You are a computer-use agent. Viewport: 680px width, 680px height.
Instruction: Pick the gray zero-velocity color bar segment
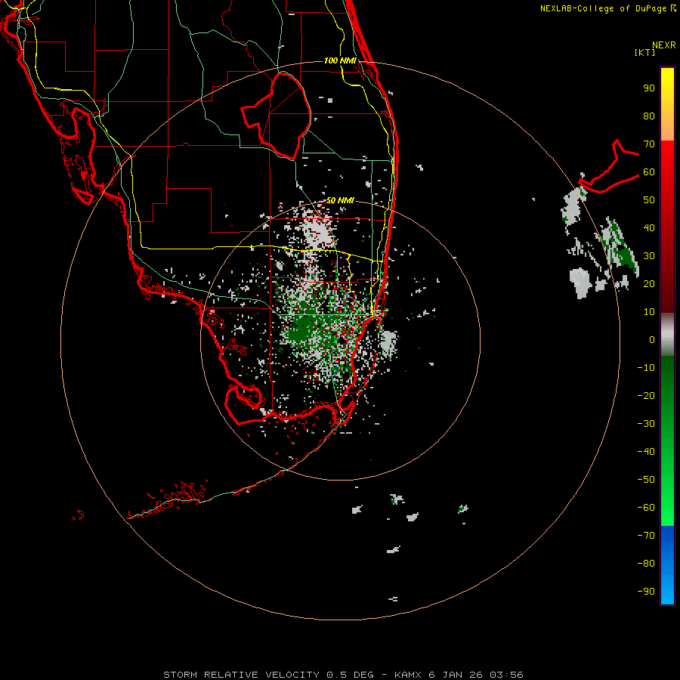(667, 334)
